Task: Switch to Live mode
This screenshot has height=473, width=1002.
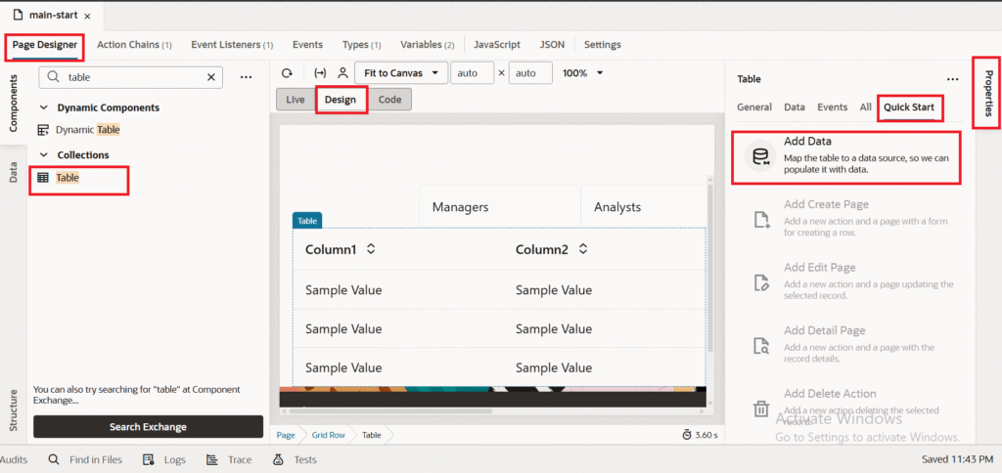Action: pyautogui.click(x=296, y=100)
